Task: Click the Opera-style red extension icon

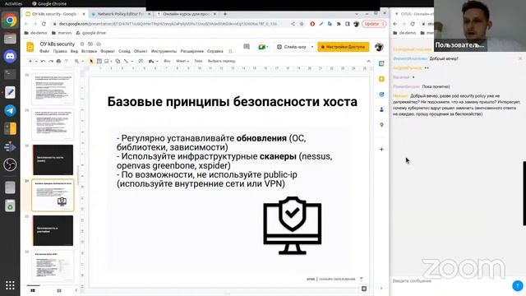Action: (x=312, y=24)
